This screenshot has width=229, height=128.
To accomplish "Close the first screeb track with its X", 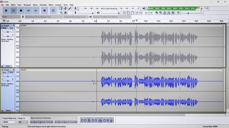I will 2,25.
